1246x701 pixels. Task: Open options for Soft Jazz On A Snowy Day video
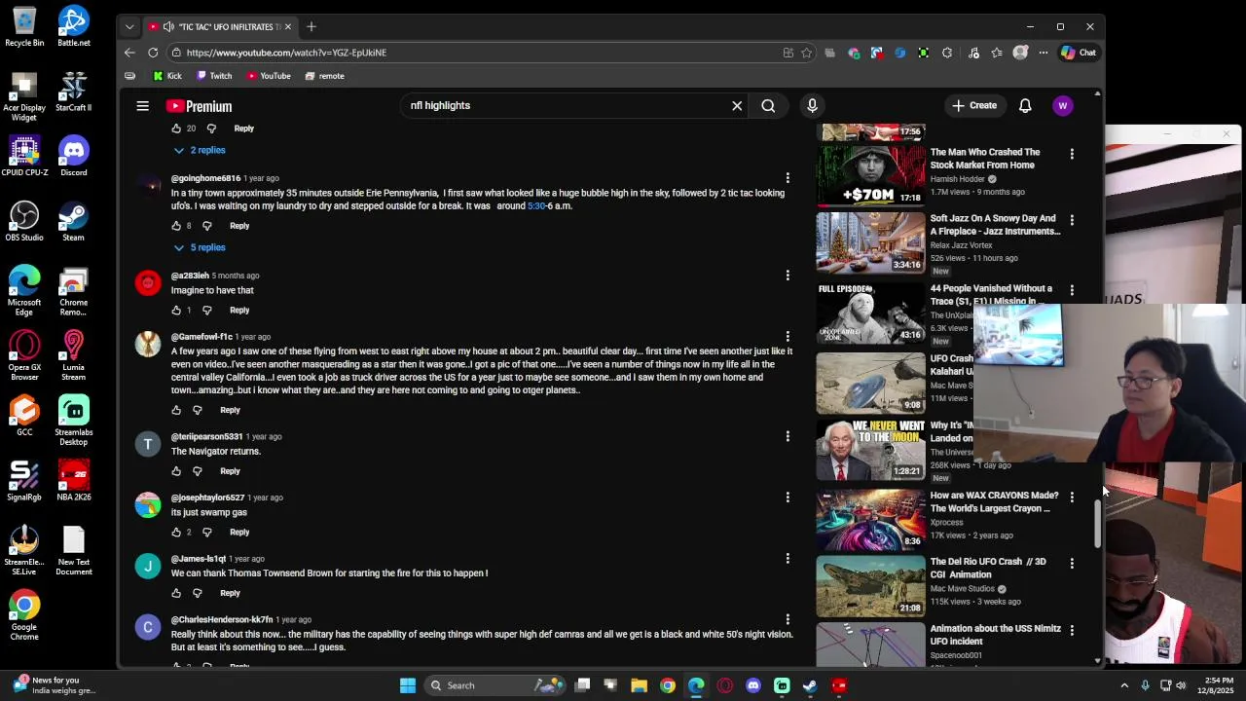click(1072, 220)
